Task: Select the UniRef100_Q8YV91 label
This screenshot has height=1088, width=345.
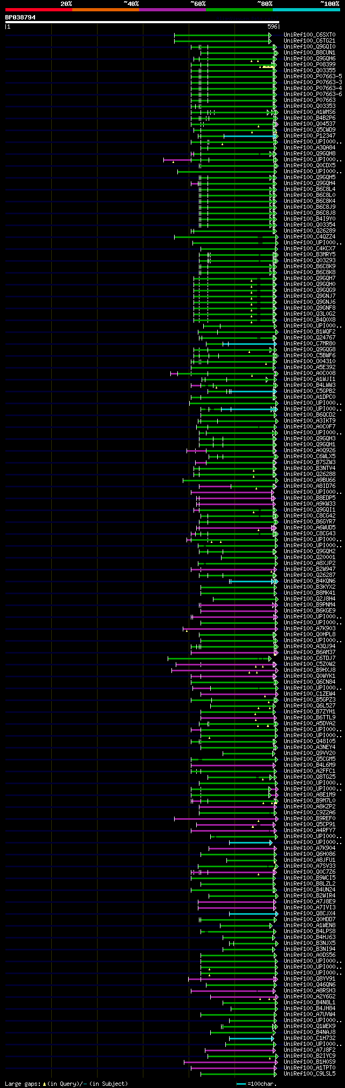Action: [x=309, y=979]
